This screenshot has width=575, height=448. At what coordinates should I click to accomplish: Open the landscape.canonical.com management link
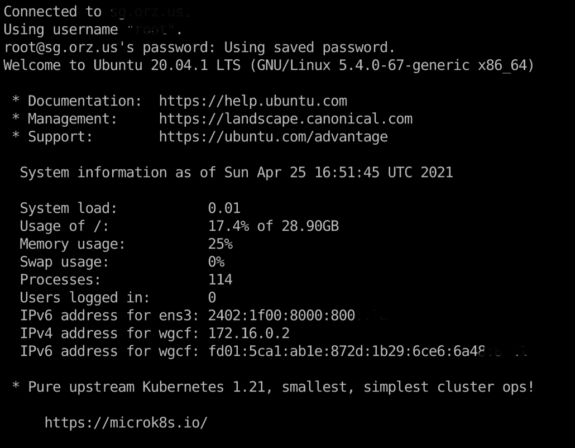[x=285, y=119]
